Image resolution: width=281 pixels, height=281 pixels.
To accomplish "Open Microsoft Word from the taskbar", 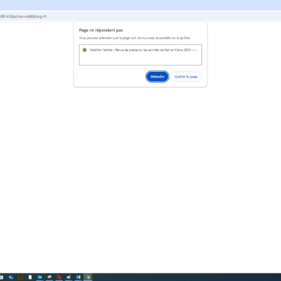I will 78,277.
